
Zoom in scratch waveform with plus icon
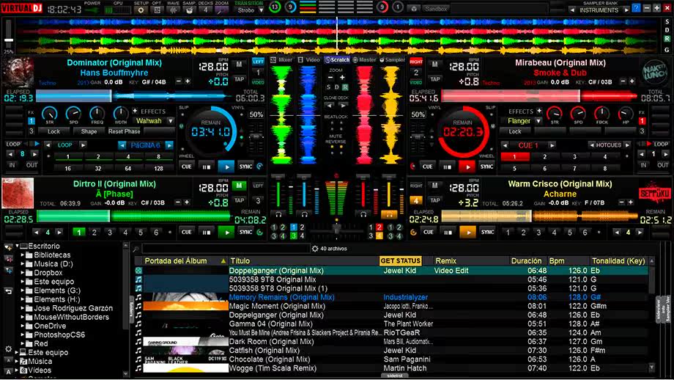[x=343, y=78]
